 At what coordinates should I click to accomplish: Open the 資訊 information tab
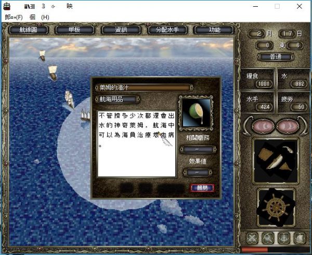coord(121,30)
